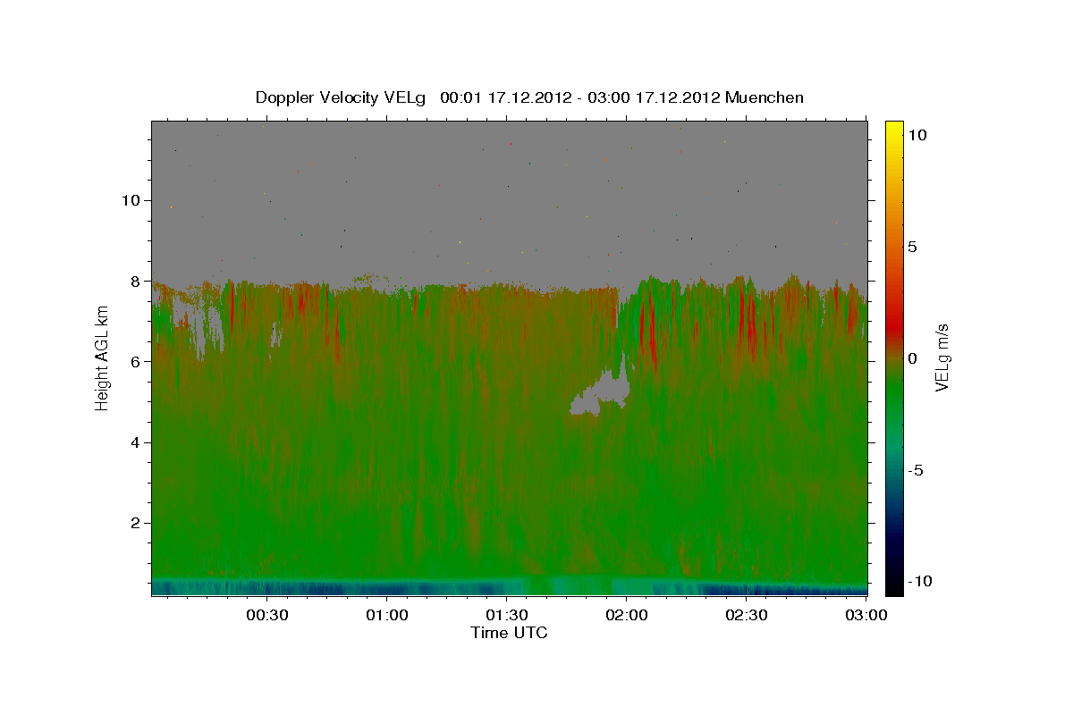This screenshot has width=1073, height=715.
Task: Click the colorbar value 10 label
Action: [917, 135]
